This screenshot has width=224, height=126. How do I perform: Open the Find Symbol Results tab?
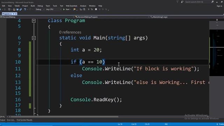24,120
